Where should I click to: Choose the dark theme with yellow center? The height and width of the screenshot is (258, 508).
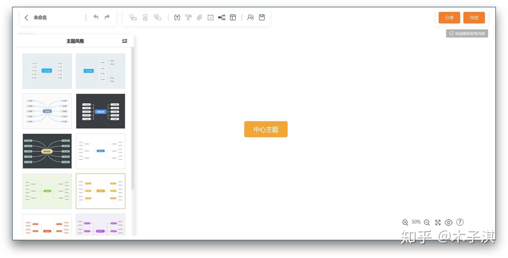coord(47,151)
